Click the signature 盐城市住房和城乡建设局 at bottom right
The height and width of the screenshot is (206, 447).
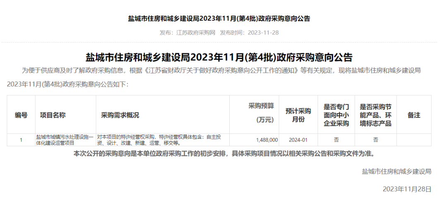click(397, 172)
